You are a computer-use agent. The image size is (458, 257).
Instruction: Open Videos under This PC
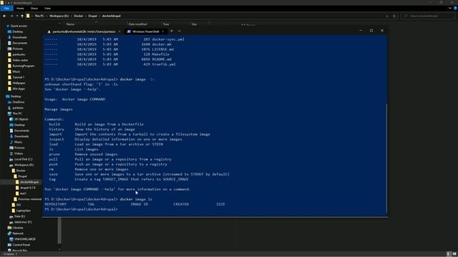(19, 153)
